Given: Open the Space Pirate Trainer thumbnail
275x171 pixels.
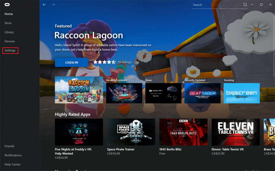Looking at the screenshot, I should click(131, 132).
